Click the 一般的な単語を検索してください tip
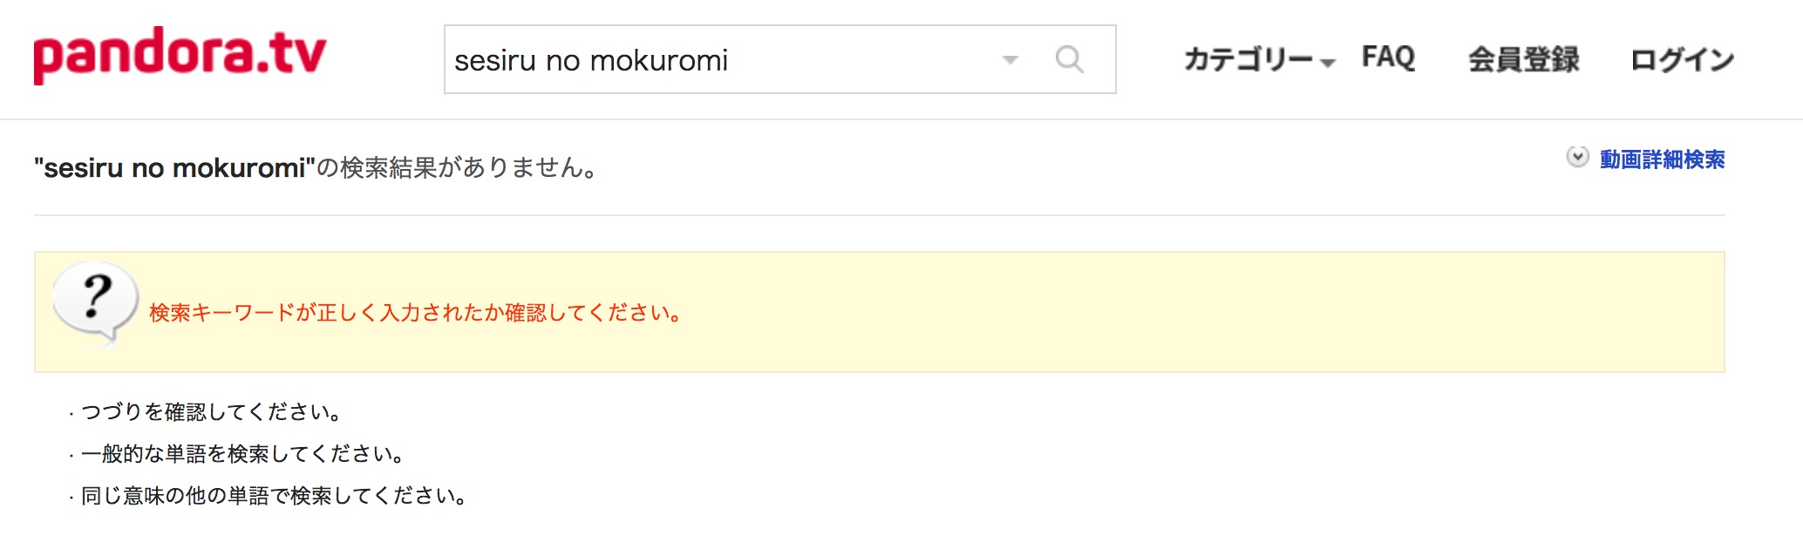1803x556 pixels. pyautogui.click(x=242, y=453)
